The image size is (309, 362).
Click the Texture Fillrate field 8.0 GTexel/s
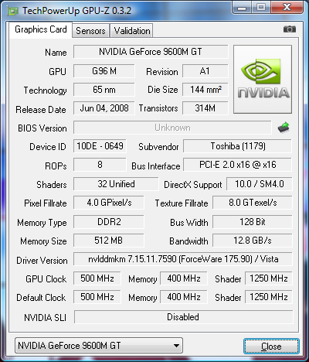(253, 203)
